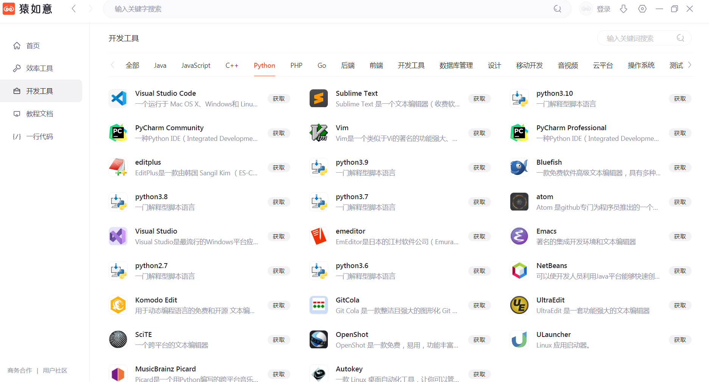Open the 移动开发 tab
The height and width of the screenshot is (382, 709).
tap(530, 65)
